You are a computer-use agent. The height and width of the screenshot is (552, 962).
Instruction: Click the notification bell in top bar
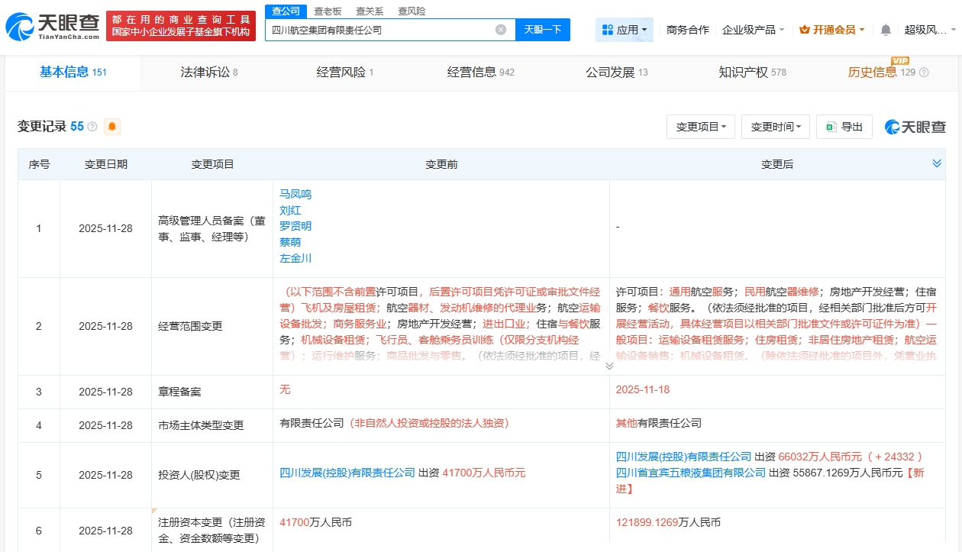[886, 30]
